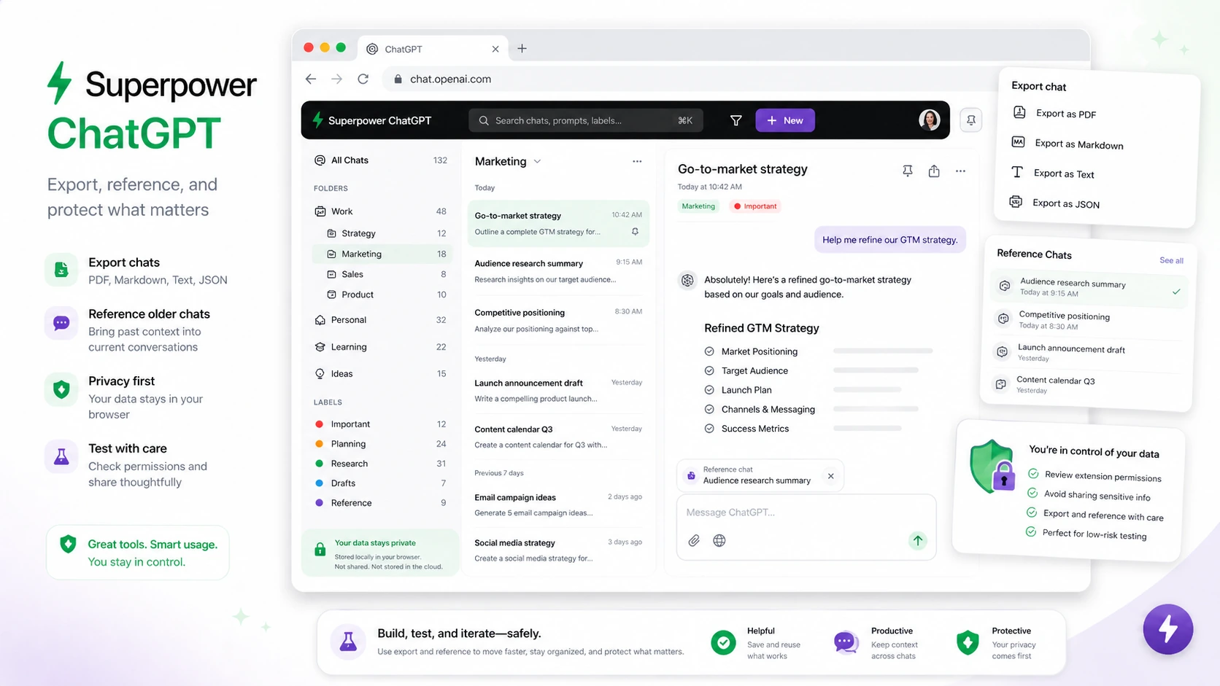The height and width of the screenshot is (686, 1220).
Task: Click the purple lightning bolt floating button
Action: [1167, 629]
